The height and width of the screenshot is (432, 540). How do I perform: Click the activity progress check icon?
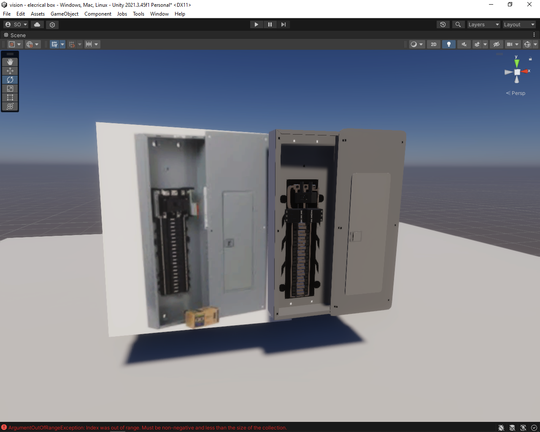pos(534,427)
